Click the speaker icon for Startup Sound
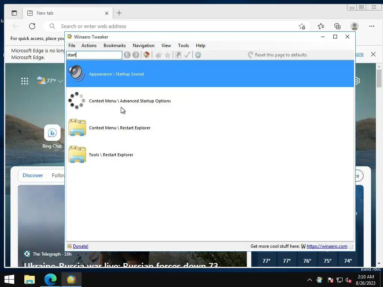Screen dimensions: 383x287 coord(77,73)
